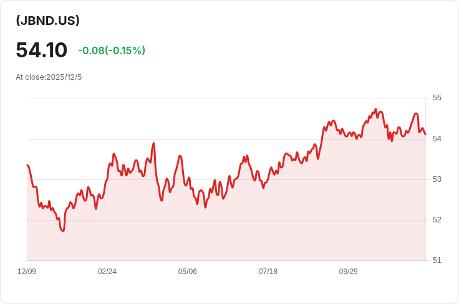This screenshot has width=459, height=304.
Task: Click the green -0.08(-0.15%) change value
Action: tap(112, 50)
